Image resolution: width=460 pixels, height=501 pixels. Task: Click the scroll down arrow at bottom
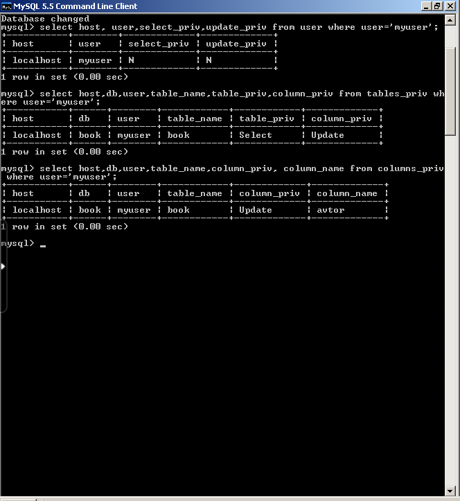pyautogui.click(x=450, y=491)
